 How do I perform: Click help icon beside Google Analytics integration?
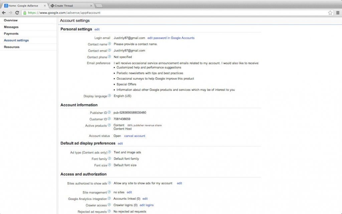pos(109,198)
